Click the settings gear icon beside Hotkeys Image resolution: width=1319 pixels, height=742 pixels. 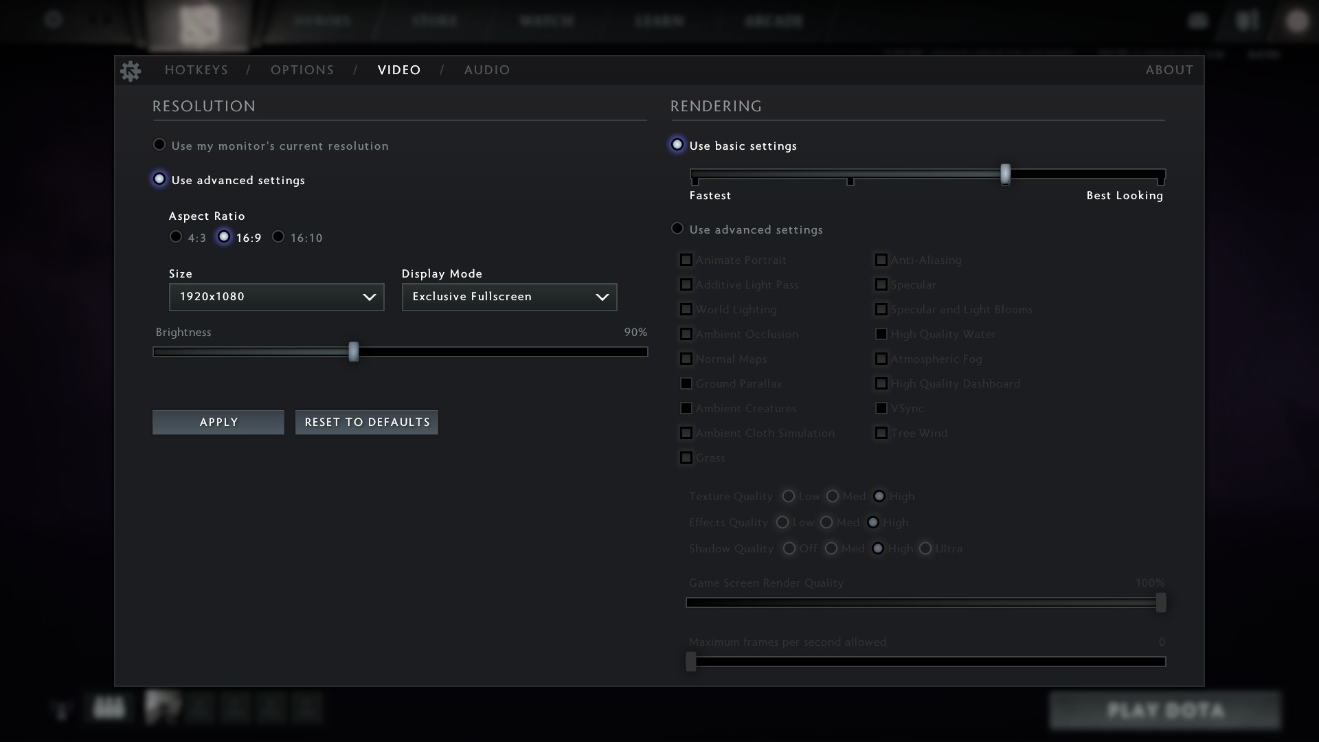[x=131, y=70]
